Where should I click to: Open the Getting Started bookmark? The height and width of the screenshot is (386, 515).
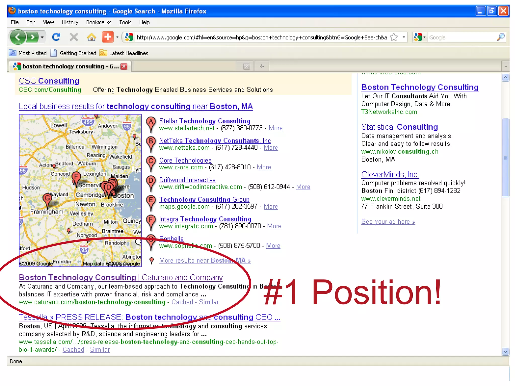(73, 53)
